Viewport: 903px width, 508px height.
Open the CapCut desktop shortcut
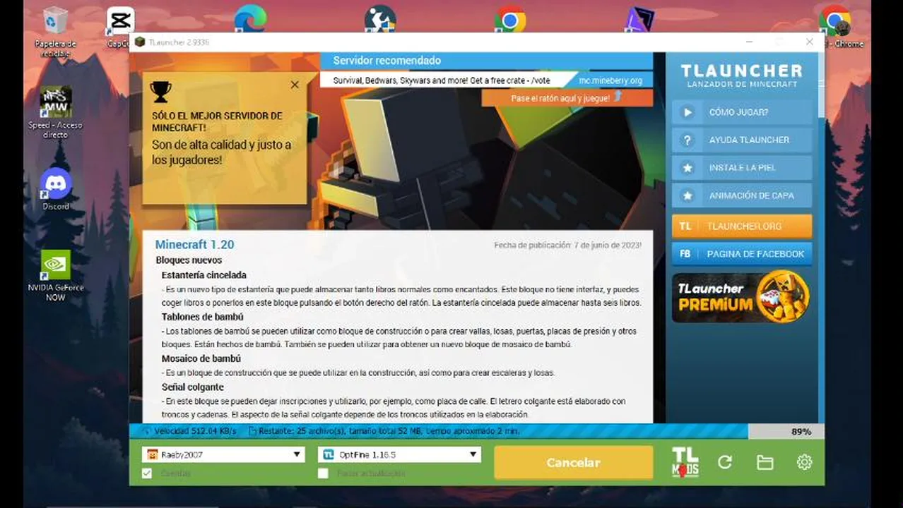tap(120, 27)
